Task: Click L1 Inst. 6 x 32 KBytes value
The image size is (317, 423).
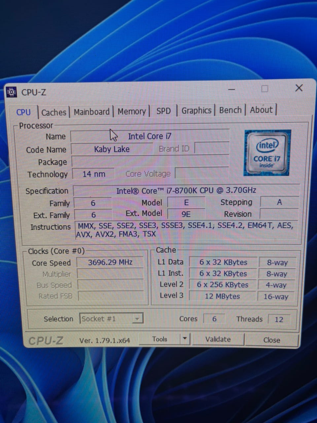Action: pyautogui.click(x=223, y=274)
